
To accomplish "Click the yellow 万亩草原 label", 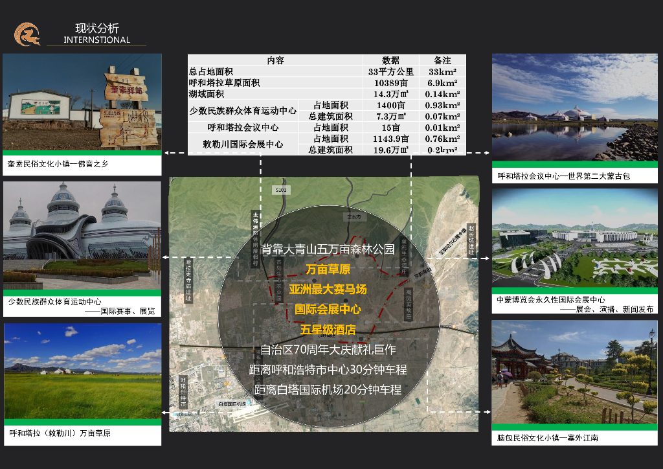I will click(328, 269).
